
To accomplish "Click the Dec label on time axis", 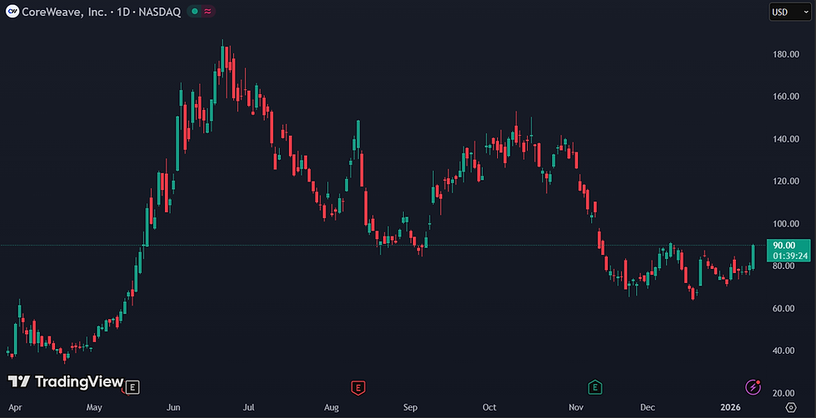I will click(648, 407).
